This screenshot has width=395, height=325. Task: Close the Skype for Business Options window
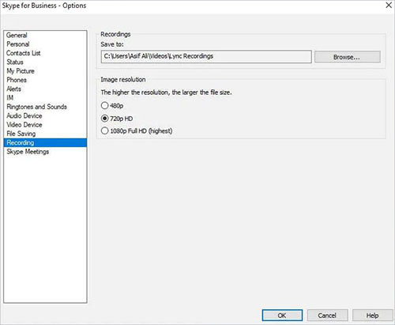(x=389, y=5)
